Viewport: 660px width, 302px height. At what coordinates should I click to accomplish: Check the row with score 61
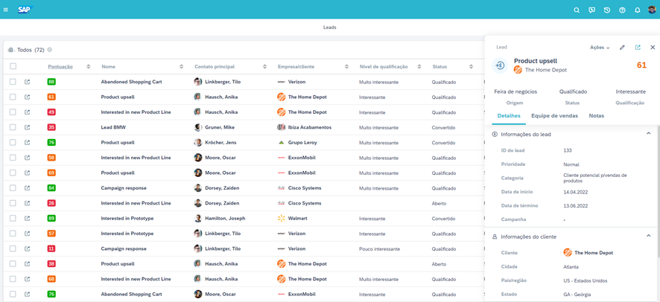point(13,97)
